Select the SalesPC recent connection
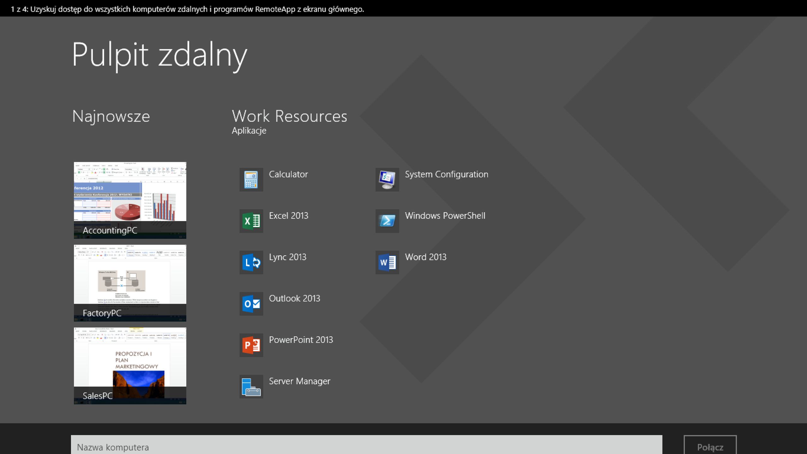 [x=130, y=365]
